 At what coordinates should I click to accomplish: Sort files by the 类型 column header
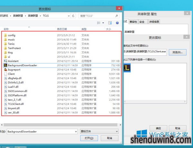click(84, 29)
